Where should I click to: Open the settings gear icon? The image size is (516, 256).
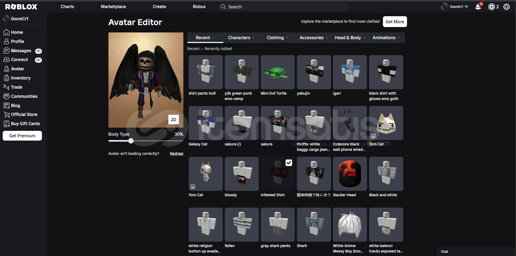tap(506, 7)
